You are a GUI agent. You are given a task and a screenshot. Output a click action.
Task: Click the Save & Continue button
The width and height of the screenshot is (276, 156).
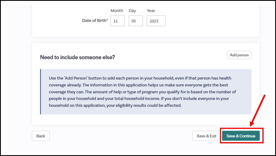(241, 136)
